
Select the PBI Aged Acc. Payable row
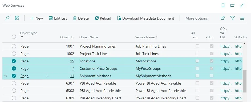pos(14,83)
